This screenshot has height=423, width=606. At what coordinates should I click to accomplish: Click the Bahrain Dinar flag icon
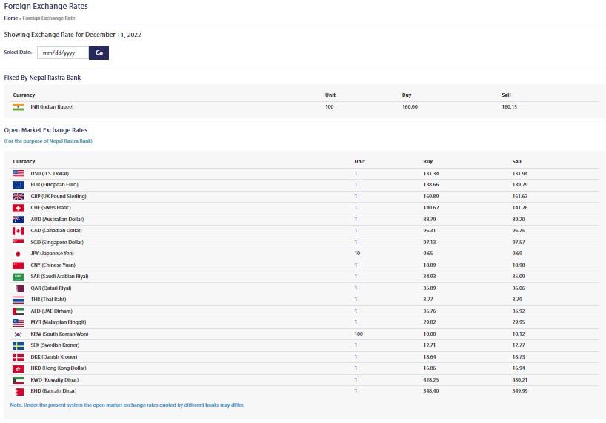pyautogui.click(x=19, y=390)
